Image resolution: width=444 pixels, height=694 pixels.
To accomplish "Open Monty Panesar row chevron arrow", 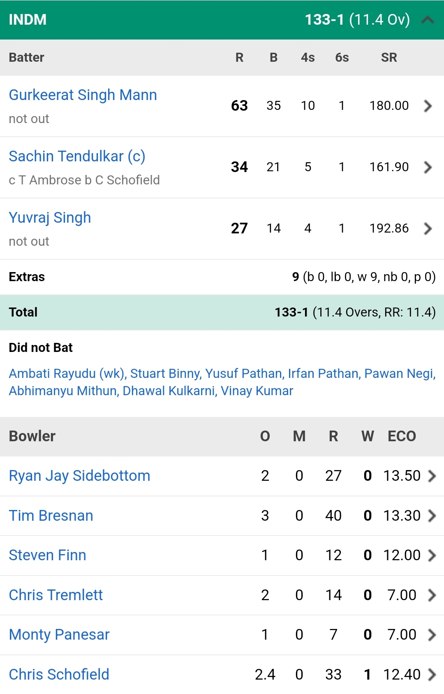I will pyautogui.click(x=432, y=635).
